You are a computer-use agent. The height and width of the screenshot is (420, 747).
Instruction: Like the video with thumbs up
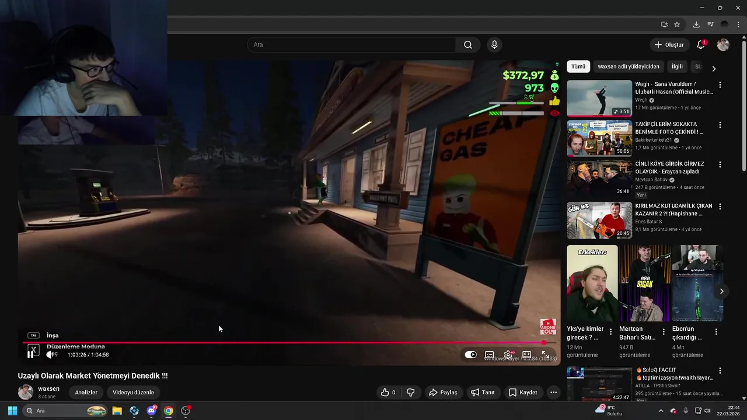tap(389, 393)
